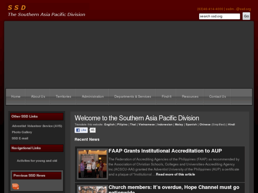The height and width of the screenshot is (193, 258).
Task: Click the Other SSD Links heading
Action: [37, 117]
